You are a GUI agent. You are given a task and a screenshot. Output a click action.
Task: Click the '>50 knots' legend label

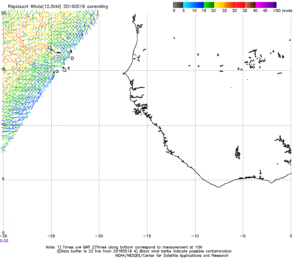pyautogui.click(x=282, y=11)
